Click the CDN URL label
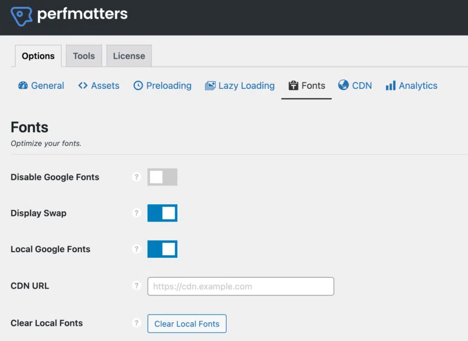 coord(30,286)
